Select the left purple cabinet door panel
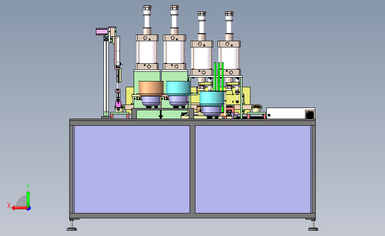385x236 pixels. pos(132,169)
